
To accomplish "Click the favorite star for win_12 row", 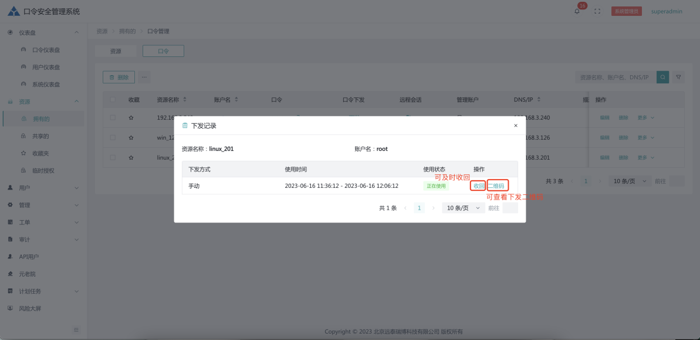I will [x=131, y=137].
